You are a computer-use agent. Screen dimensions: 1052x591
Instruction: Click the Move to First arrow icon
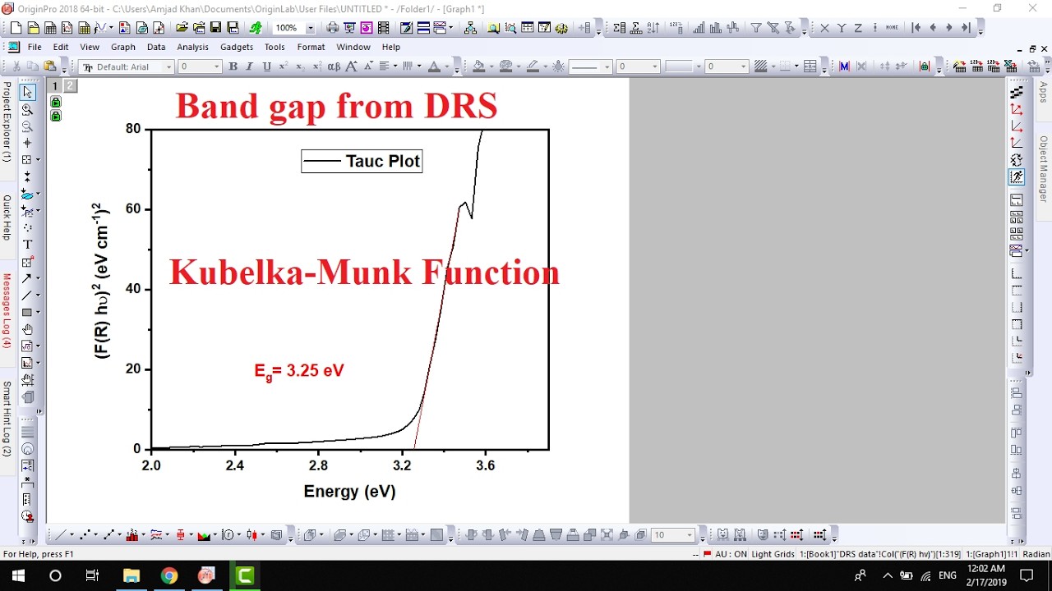pyautogui.click(x=916, y=28)
